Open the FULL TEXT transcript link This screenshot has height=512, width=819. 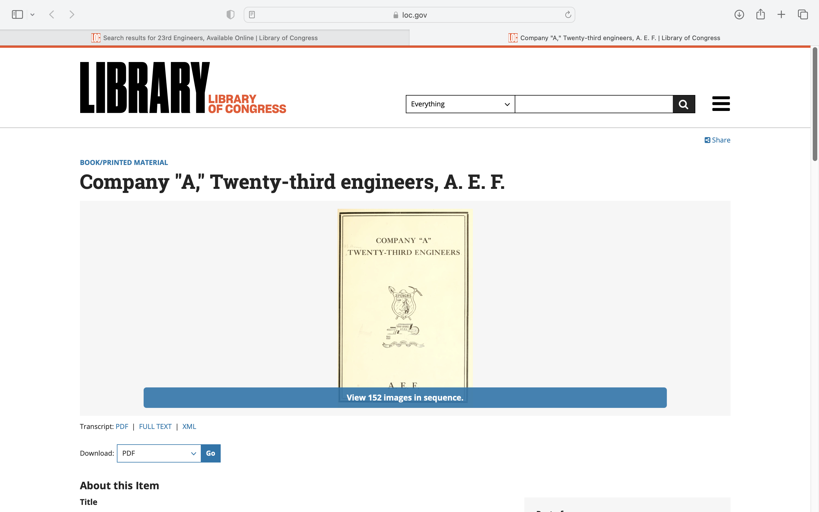click(x=155, y=426)
